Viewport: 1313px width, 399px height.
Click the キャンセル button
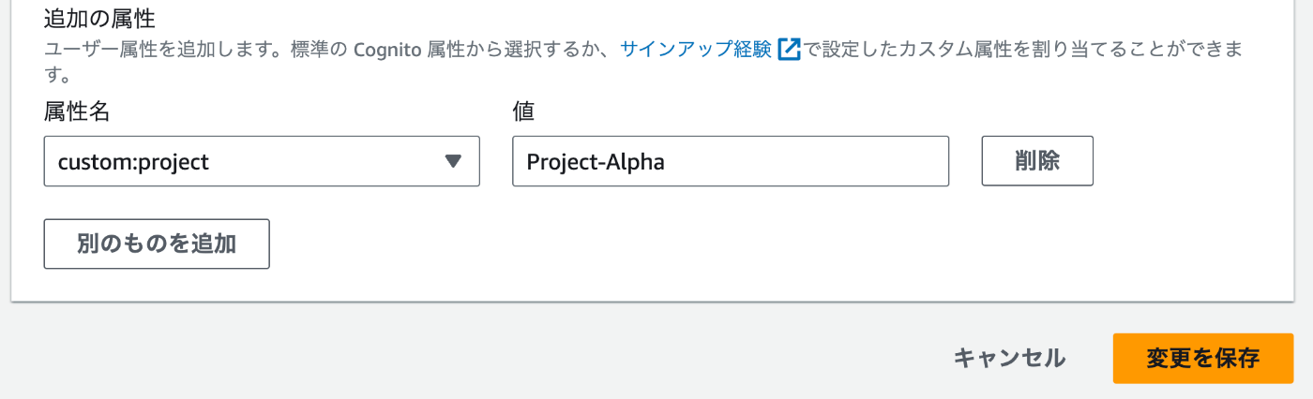(x=1009, y=358)
